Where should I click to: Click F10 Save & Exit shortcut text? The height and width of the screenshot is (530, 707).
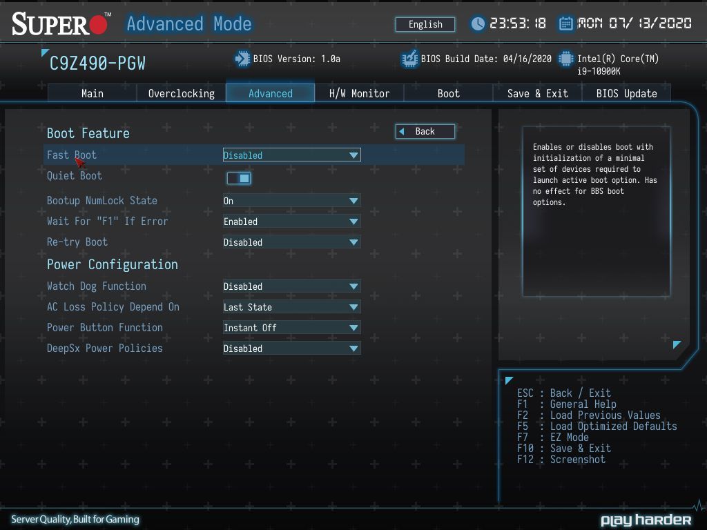point(563,449)
